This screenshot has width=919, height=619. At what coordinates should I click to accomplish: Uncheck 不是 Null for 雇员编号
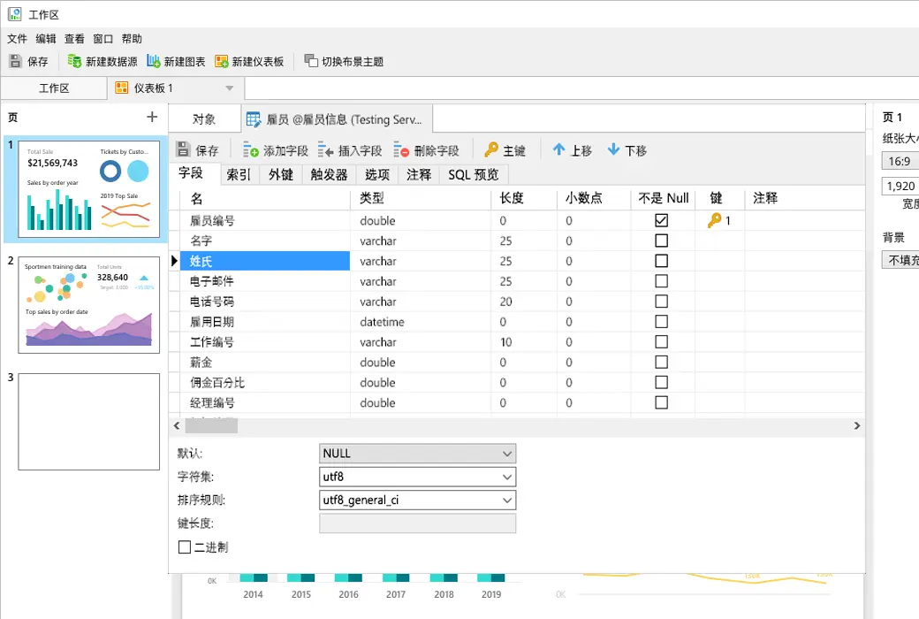(x=661, y=220)
